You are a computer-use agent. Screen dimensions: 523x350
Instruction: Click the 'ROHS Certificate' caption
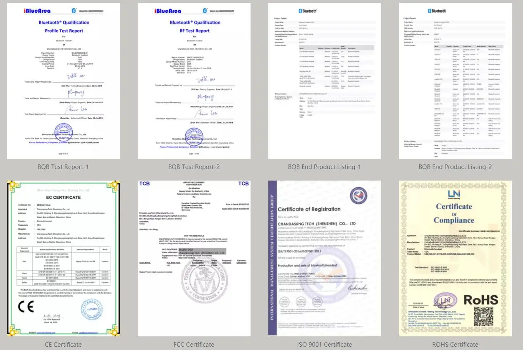coord(455,344)
